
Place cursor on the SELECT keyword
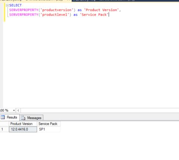coord(16,5)
